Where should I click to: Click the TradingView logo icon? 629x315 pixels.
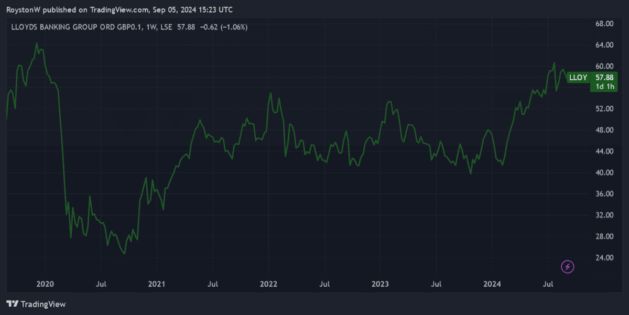(x=13, y=304)
